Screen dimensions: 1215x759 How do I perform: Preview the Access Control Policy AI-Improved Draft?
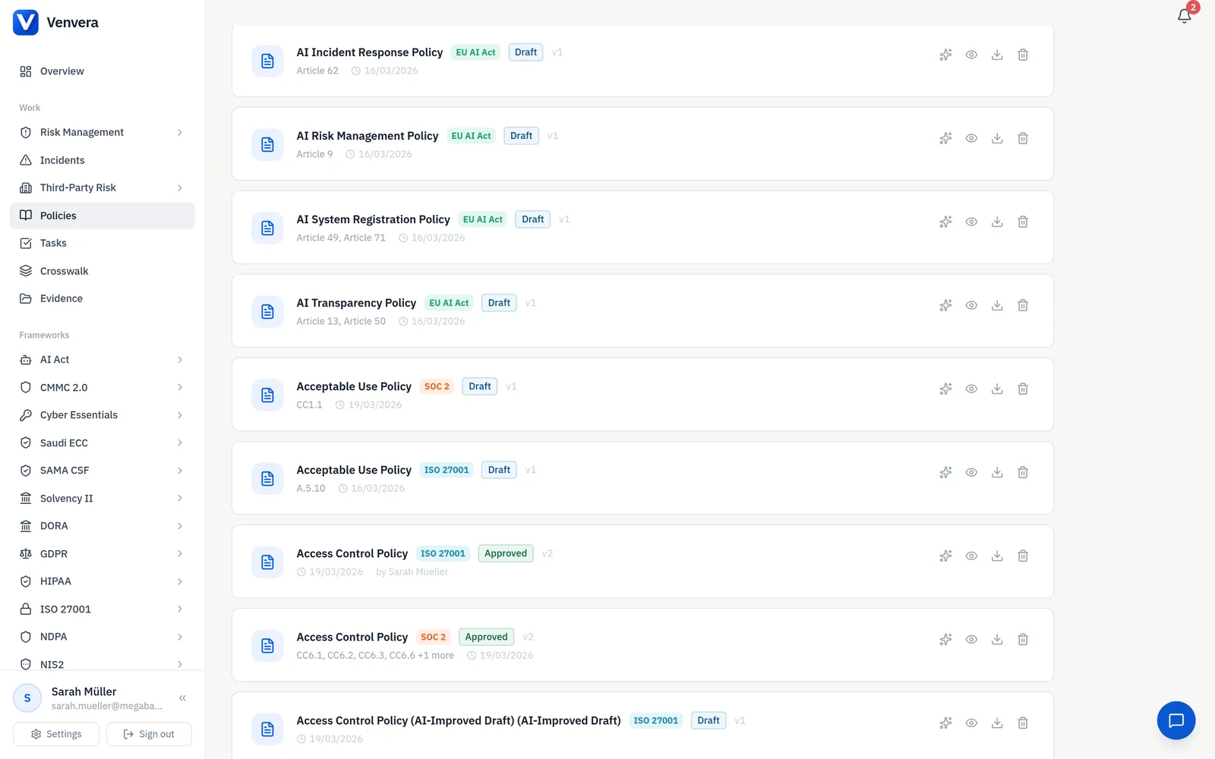coord(971,723)
